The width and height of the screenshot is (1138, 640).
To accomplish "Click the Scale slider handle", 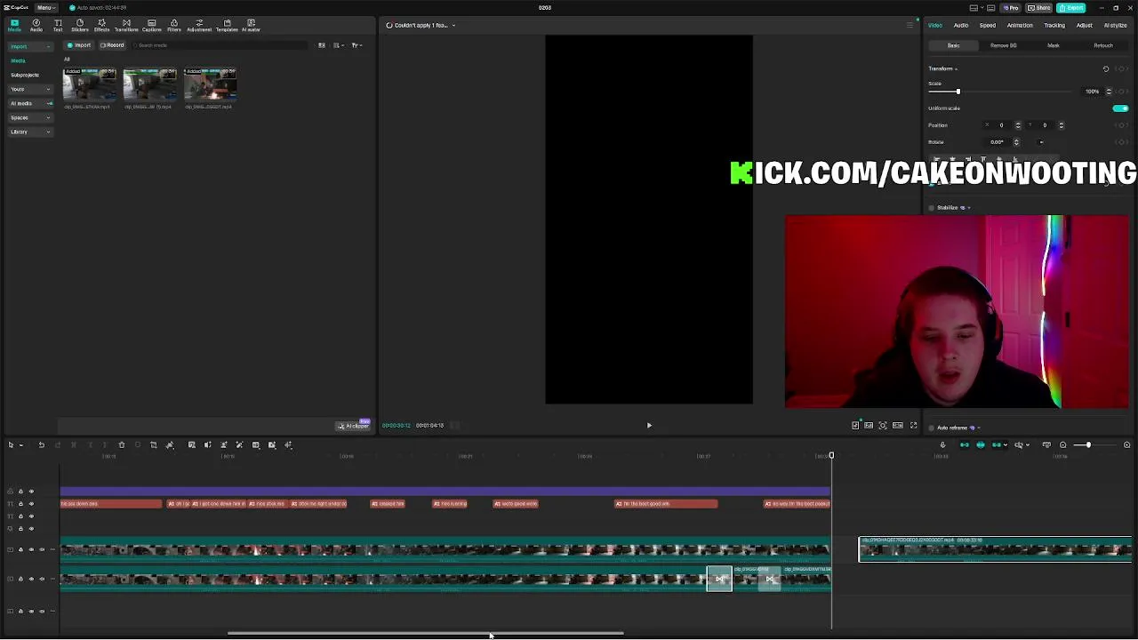I will (958, 92).
